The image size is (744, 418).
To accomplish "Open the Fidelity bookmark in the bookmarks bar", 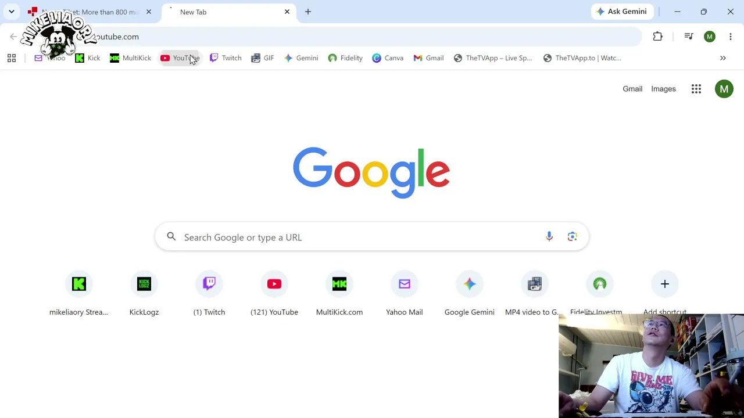I will point(345,58).
